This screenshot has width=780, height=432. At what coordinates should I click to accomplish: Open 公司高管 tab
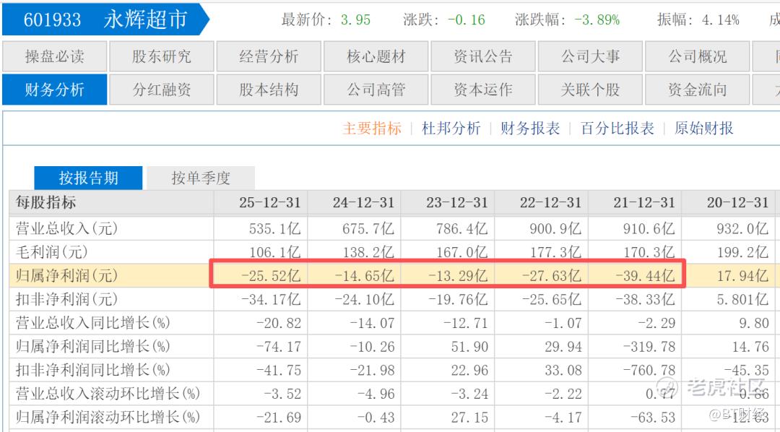click(376, 90)
